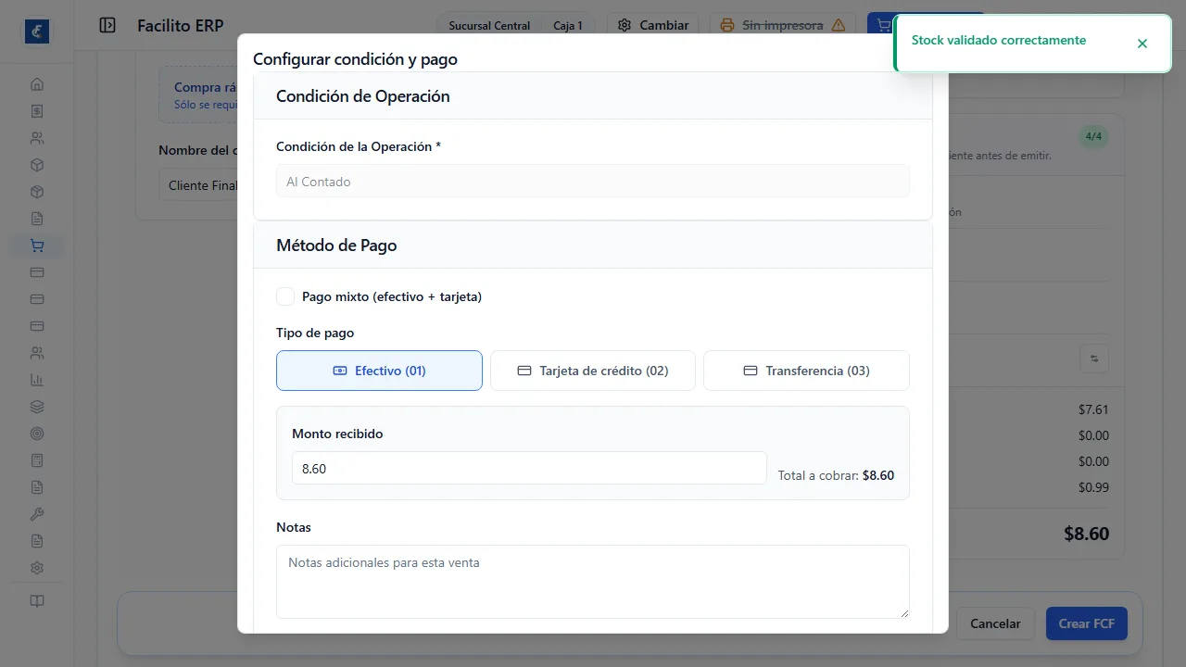The height and width of the screenshot is (667, 1186).
Task: Click the Facilito ERP title
Action: click(181, 26)
